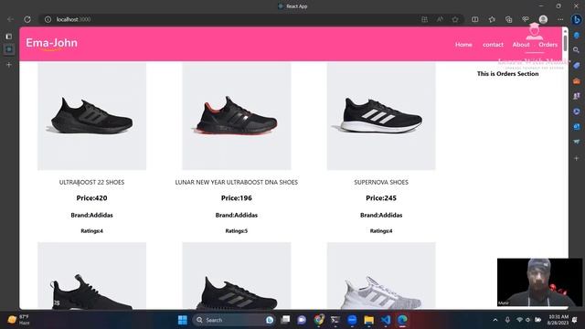Click the Ratings:5 text
Image resolution: width=585 pixels, height=329 pixels.
click(x=237, y=231)
